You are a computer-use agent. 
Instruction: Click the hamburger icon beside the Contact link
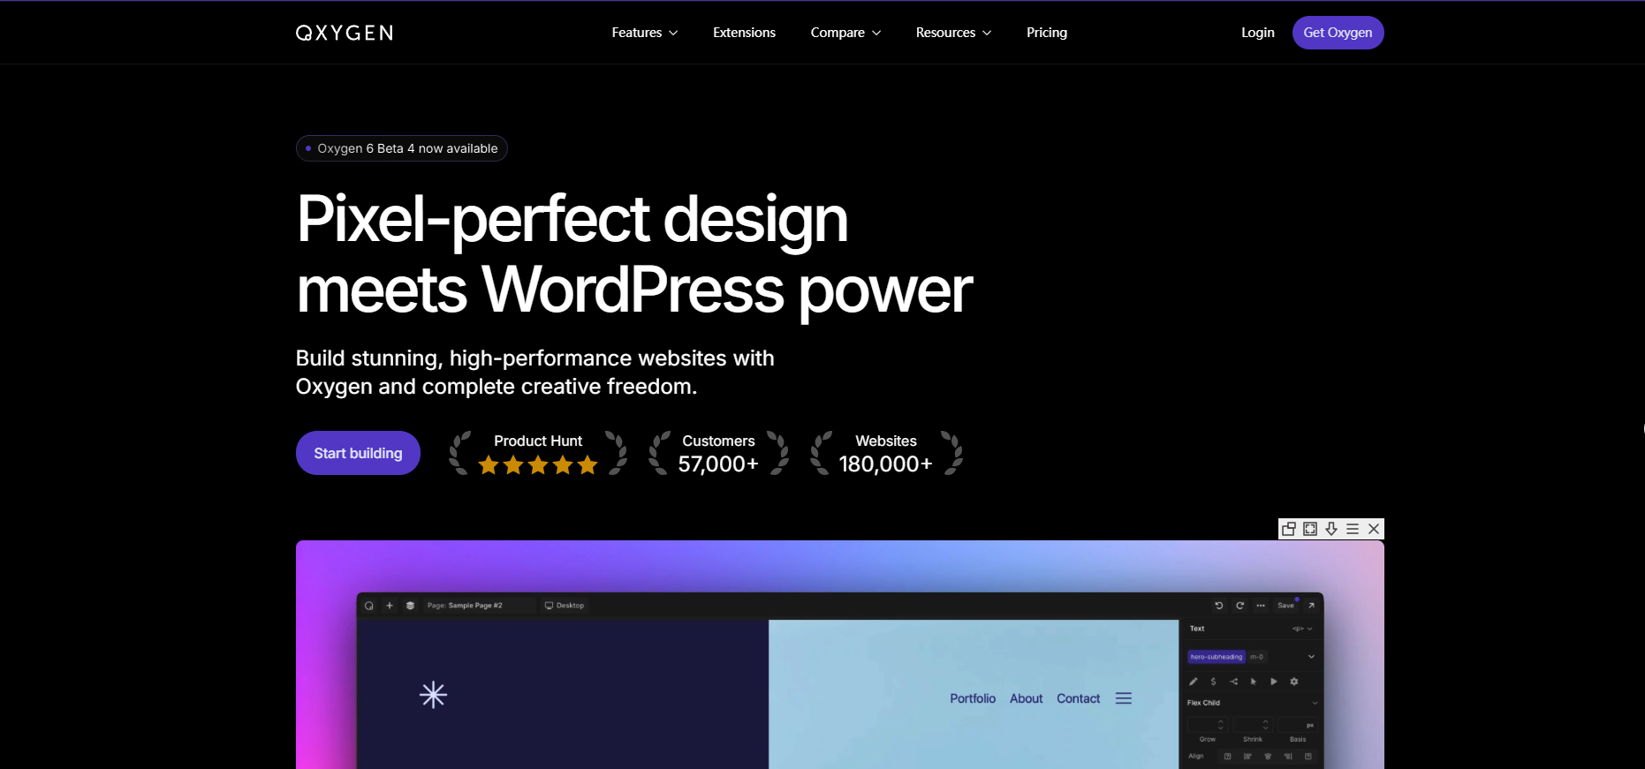coord(1124,698)
